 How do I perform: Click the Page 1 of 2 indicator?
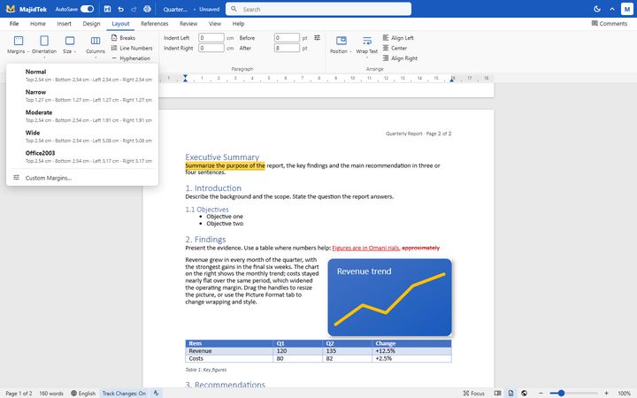tap(19, 393)
